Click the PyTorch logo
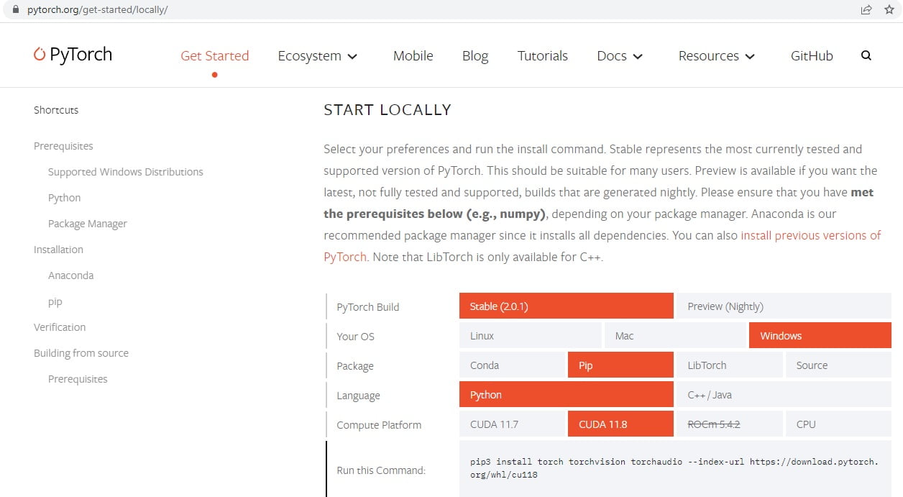Image resolution: width=903 pixels, height=497 pixels. coord(73,55)
